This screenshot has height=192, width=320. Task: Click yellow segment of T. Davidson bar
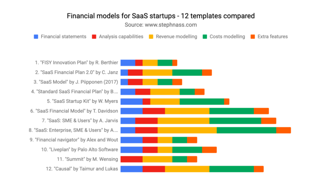click(x=187, y=111)
